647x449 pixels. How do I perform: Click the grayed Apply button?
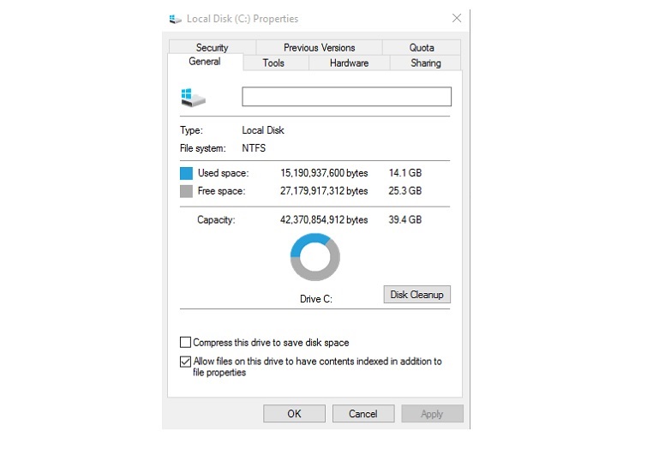pyautogui.click(x=432, y=414)
